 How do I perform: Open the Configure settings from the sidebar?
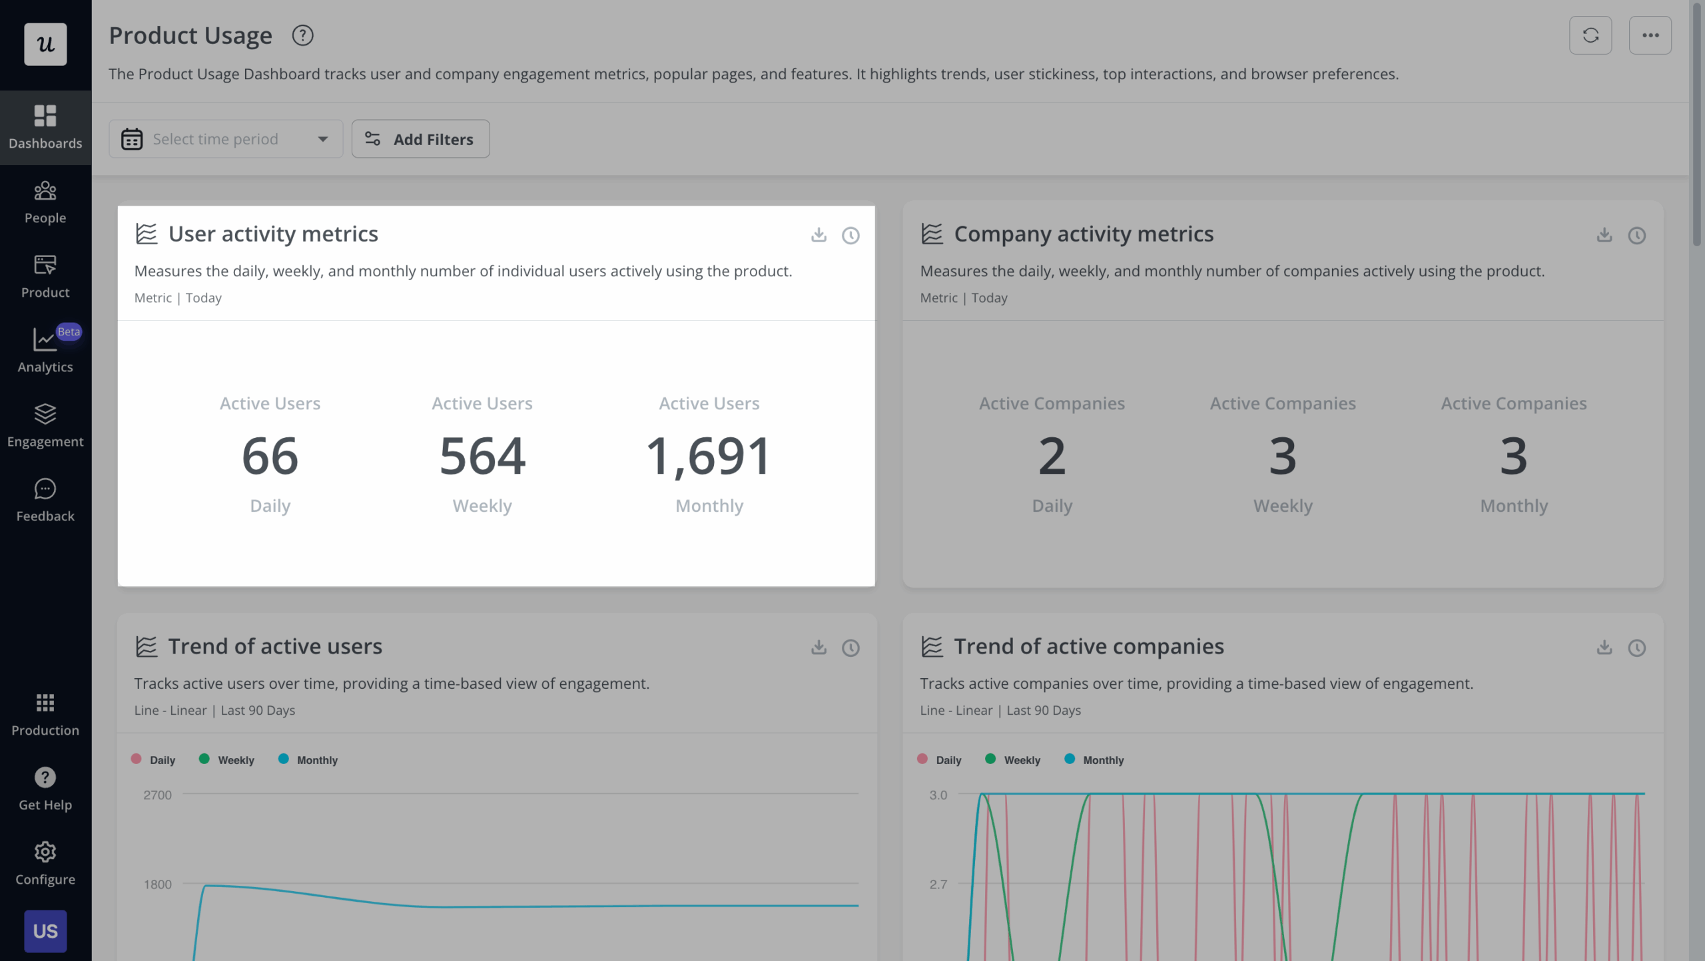point(45,862)
